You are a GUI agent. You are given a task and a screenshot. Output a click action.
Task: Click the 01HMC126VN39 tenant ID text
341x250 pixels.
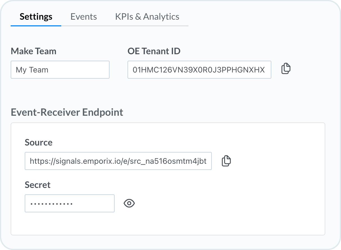tap(199, 70)
